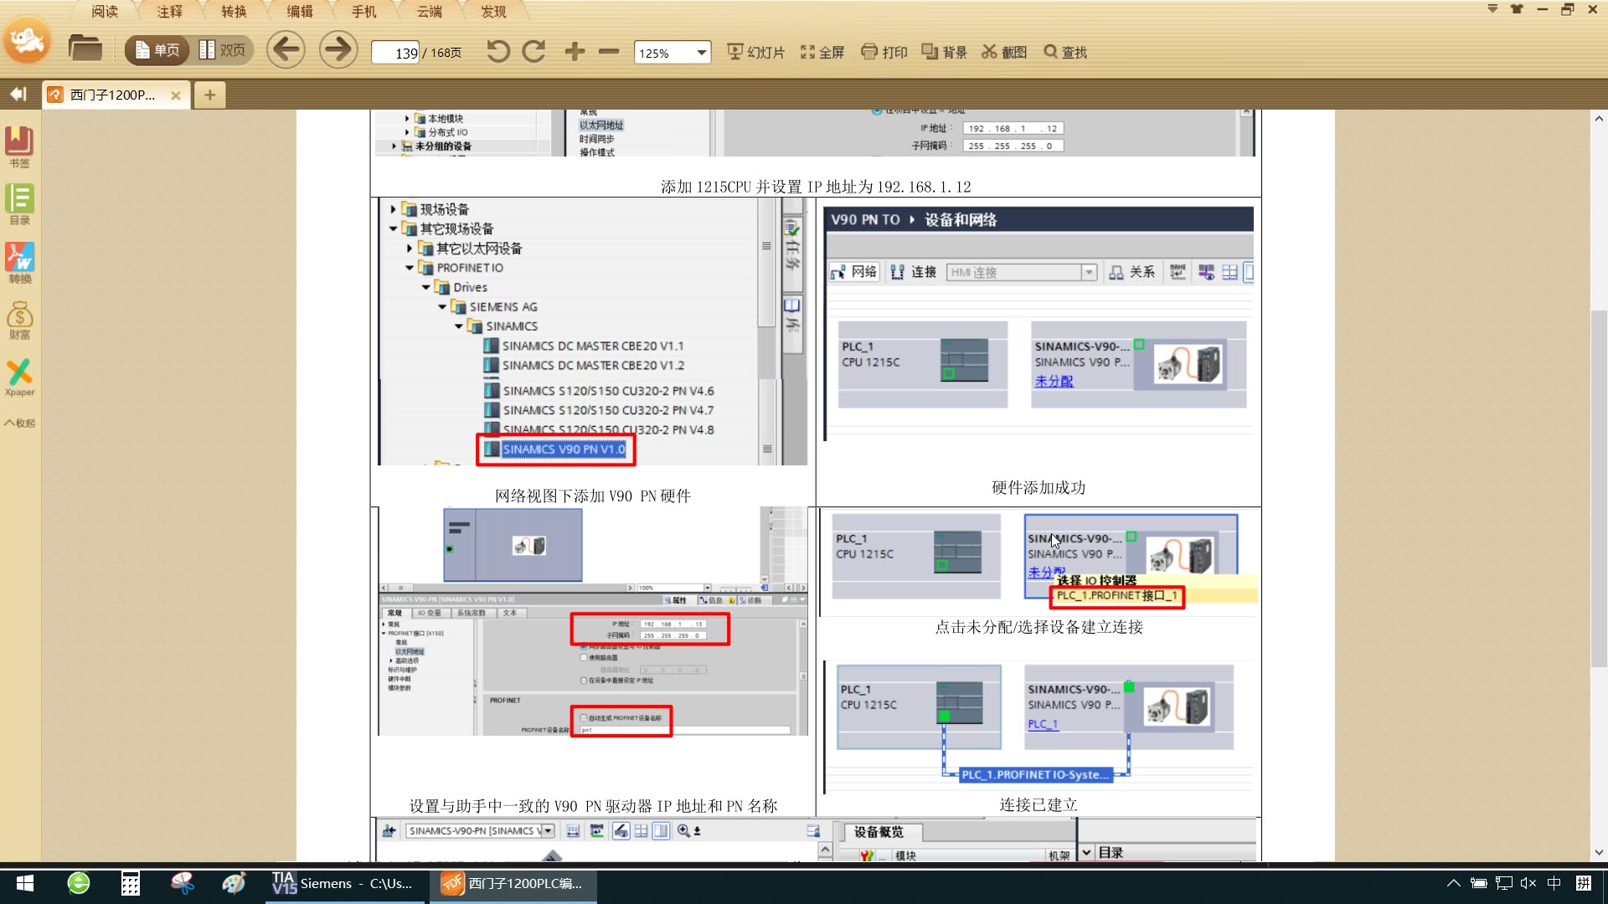Click the PLC_1 link in document
This screenshot has height=904, width=1608.
1043,724
